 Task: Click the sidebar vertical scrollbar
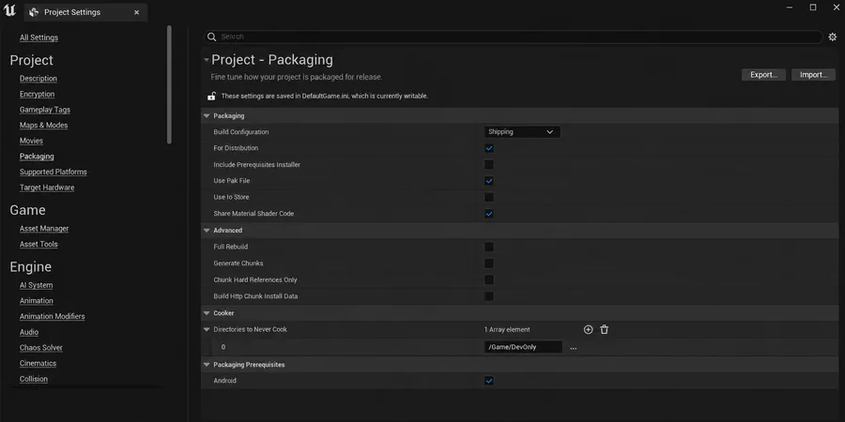[x=169, y=84]
